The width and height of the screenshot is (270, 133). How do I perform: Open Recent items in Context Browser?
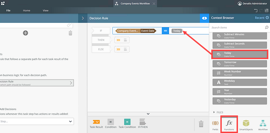[x=262, y=18]
